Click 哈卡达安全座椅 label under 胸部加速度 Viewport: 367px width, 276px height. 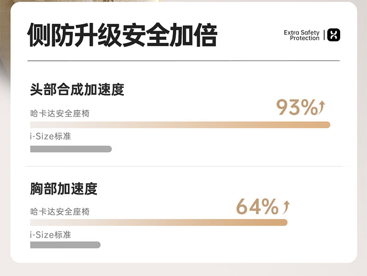point(60,212)
